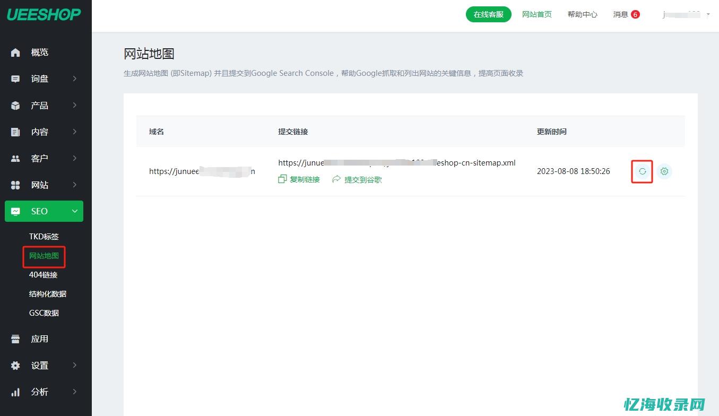Open the 帮助中心 help center link

(583, 14)
